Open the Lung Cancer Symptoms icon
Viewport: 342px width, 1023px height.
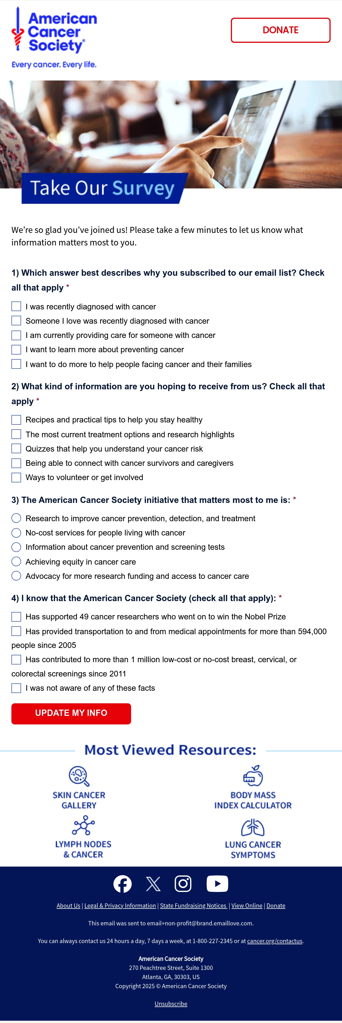point(253,827)
